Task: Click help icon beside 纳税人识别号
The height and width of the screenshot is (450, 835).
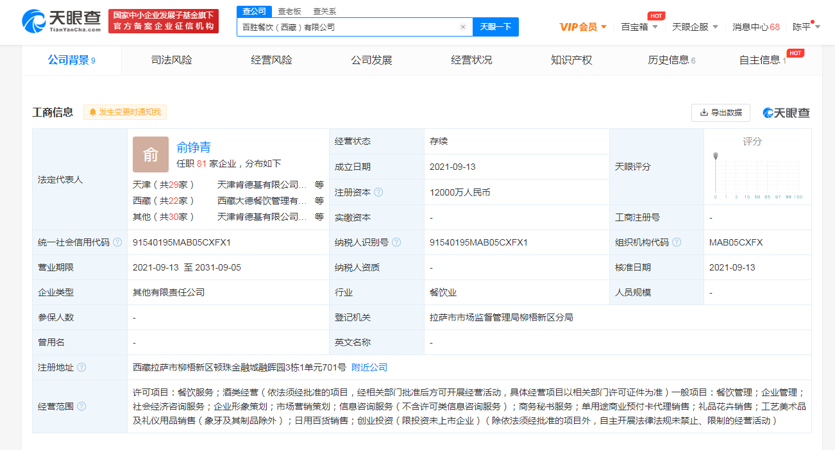Action: 396,242
